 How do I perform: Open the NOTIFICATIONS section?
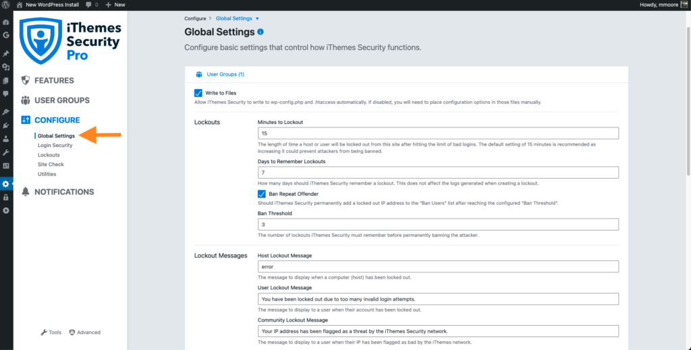(64, 192)
